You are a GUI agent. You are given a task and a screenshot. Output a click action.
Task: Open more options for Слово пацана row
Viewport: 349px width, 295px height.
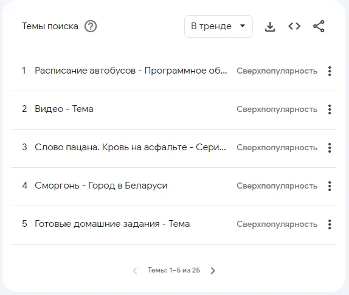coord(330,148)
